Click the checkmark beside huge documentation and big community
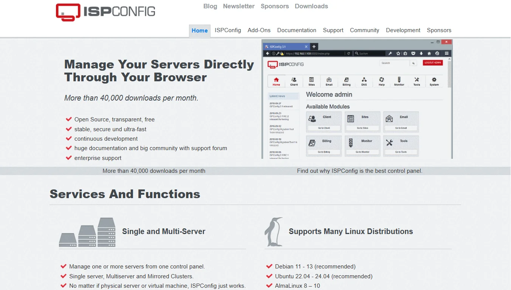Image resolution: width=511 pixels, height=290 pixels. click(69, 148)
